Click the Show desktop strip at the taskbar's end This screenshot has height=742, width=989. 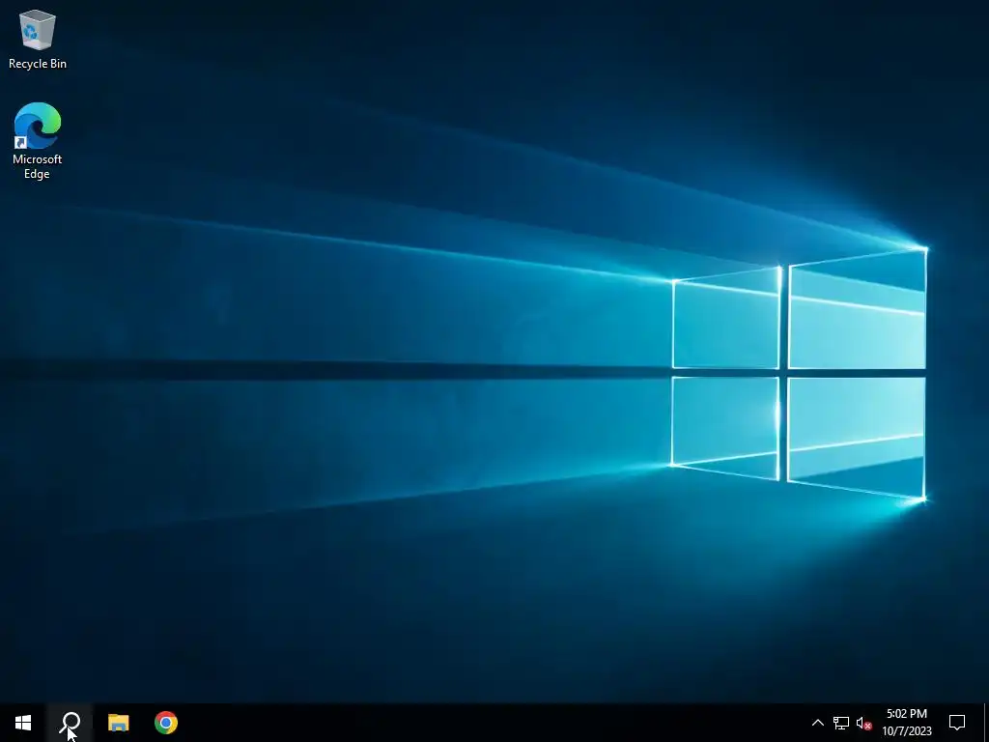(985, 723)
